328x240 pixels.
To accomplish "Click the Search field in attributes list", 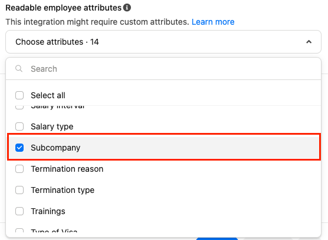I will (x=163, y=69).
